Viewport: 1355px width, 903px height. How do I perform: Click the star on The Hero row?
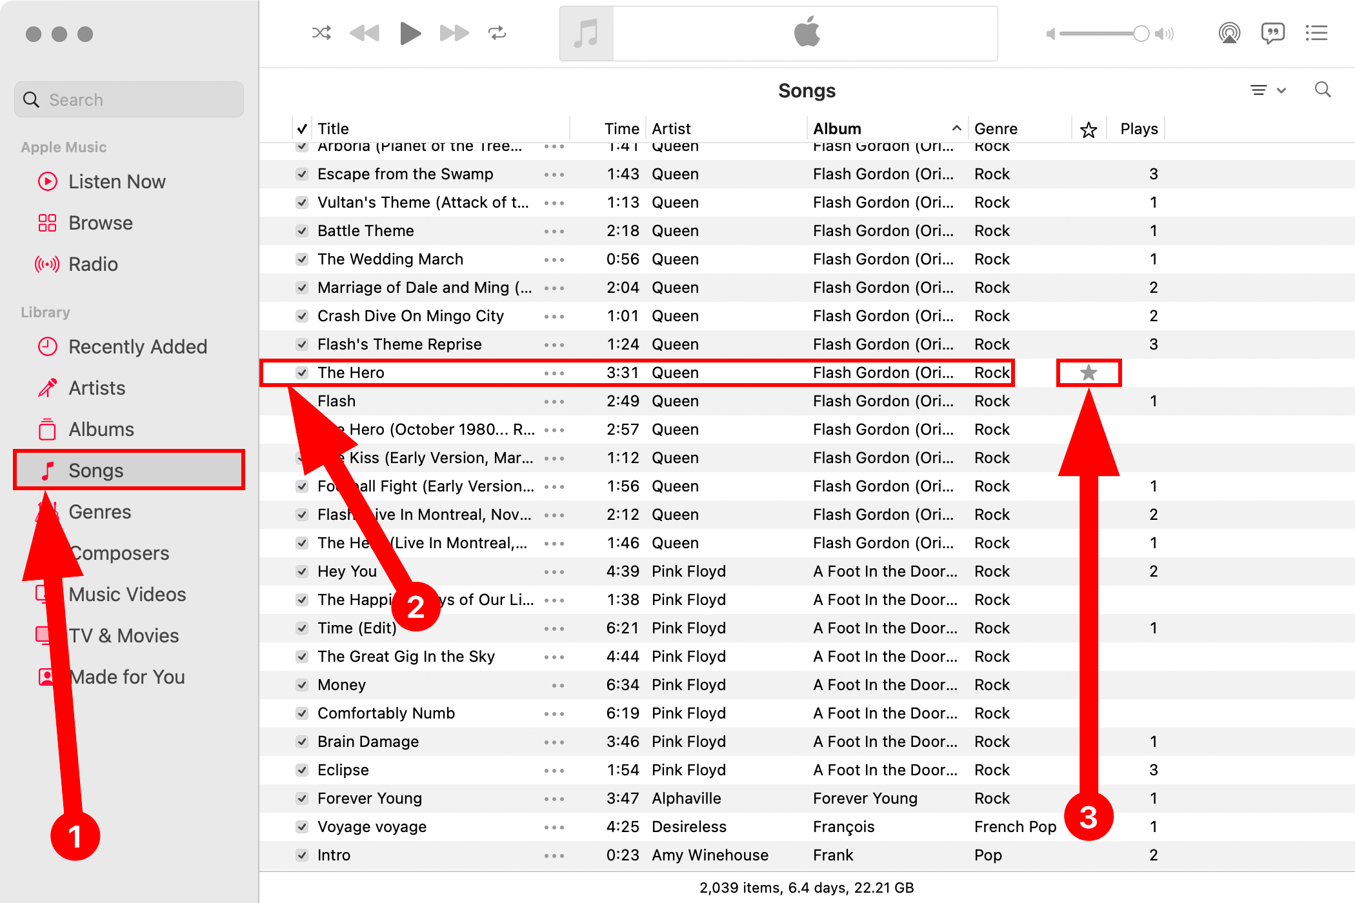click(1089, 373)
